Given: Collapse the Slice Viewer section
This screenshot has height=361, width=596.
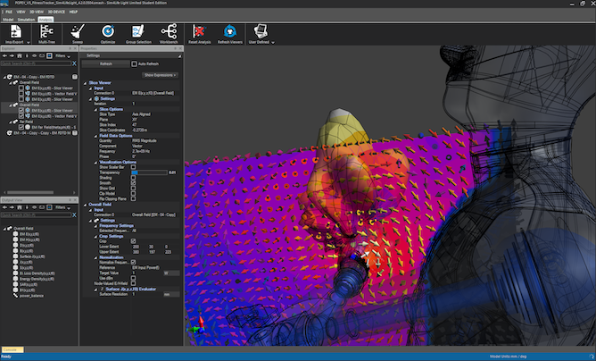Looking at the screenshot, I should coord(86,83).
